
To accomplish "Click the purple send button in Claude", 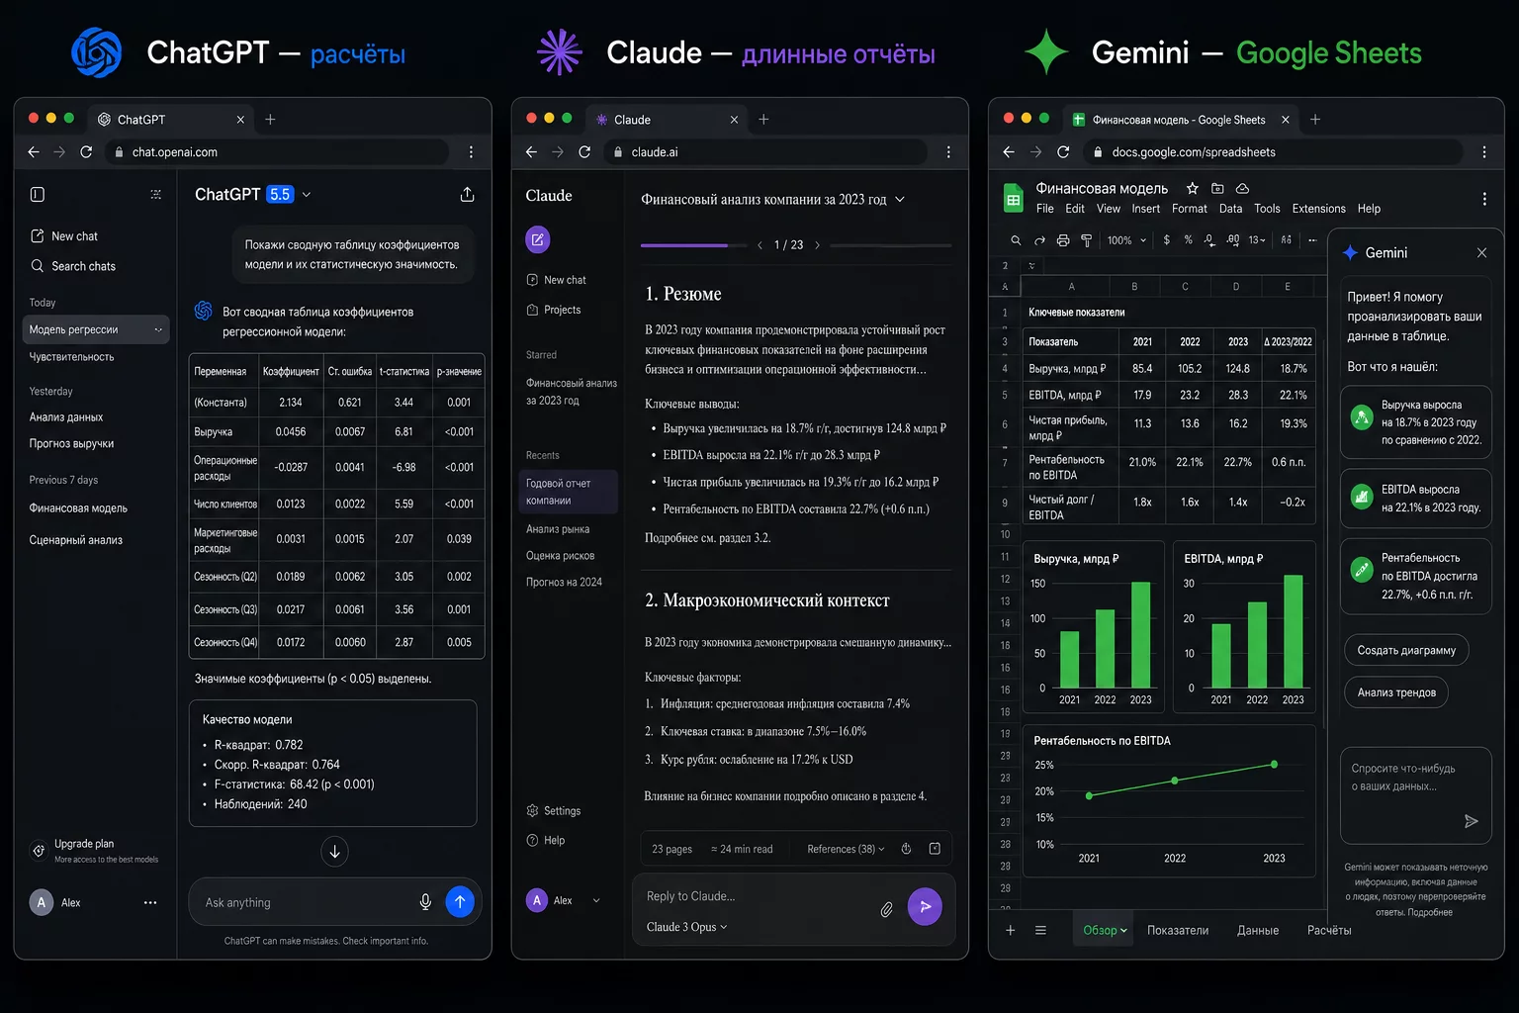I will [x=925, y=906].
